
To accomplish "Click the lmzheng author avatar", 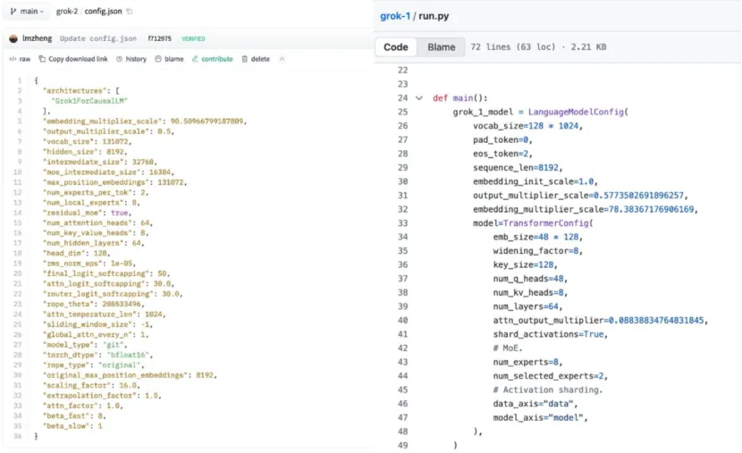I will [13, 38].
